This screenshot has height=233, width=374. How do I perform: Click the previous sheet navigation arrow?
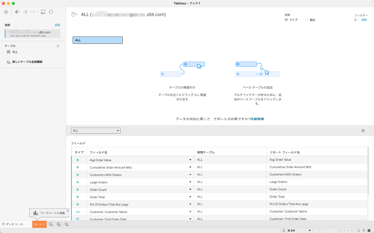coord(344,230)
